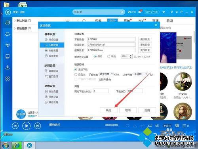
Task: Click 更改目录 for download directory
Action: pyautogui.click(x=145, y=39)
